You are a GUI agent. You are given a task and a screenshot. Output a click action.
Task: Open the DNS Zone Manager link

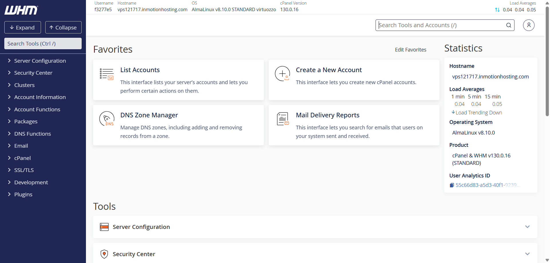149,115
